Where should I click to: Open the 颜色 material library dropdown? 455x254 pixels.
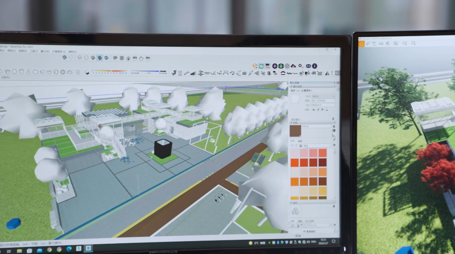[317, 145]
